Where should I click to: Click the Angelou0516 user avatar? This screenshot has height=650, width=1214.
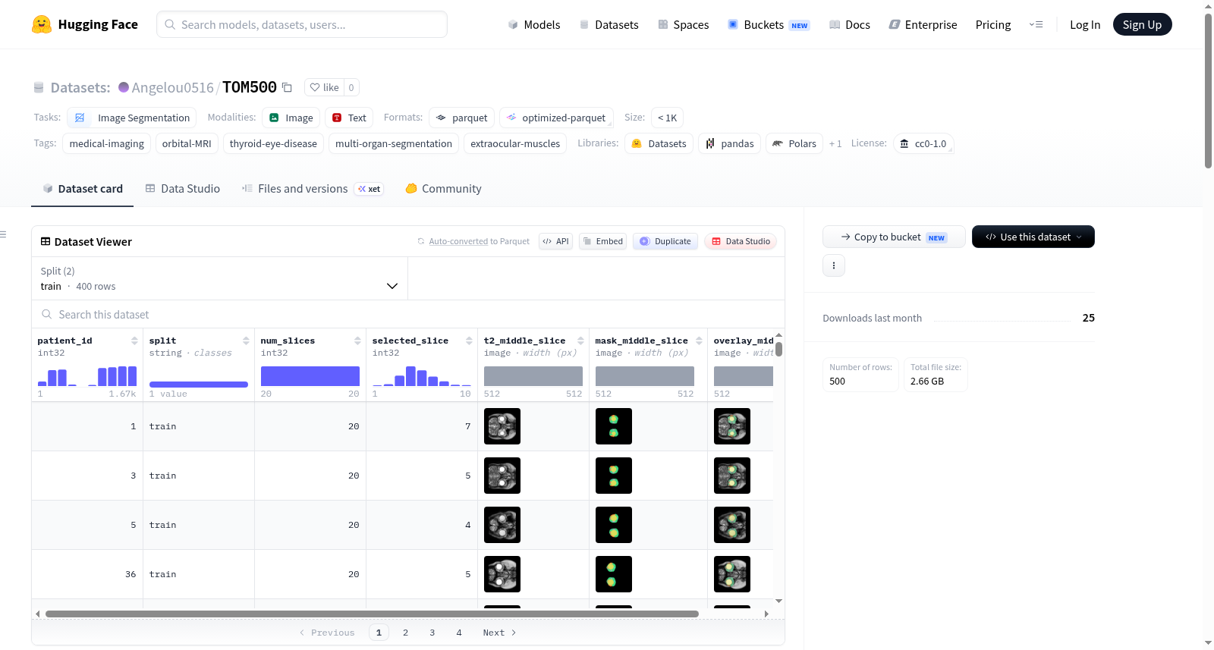[x=124, y=87]
